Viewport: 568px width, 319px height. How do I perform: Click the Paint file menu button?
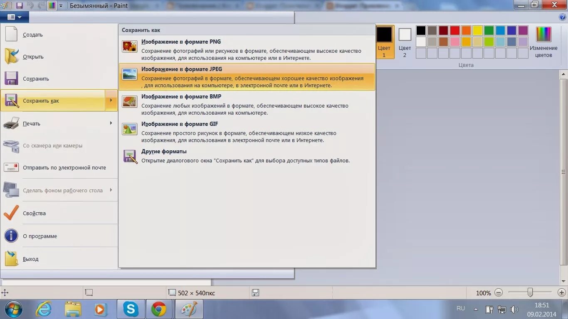point(15,17)
